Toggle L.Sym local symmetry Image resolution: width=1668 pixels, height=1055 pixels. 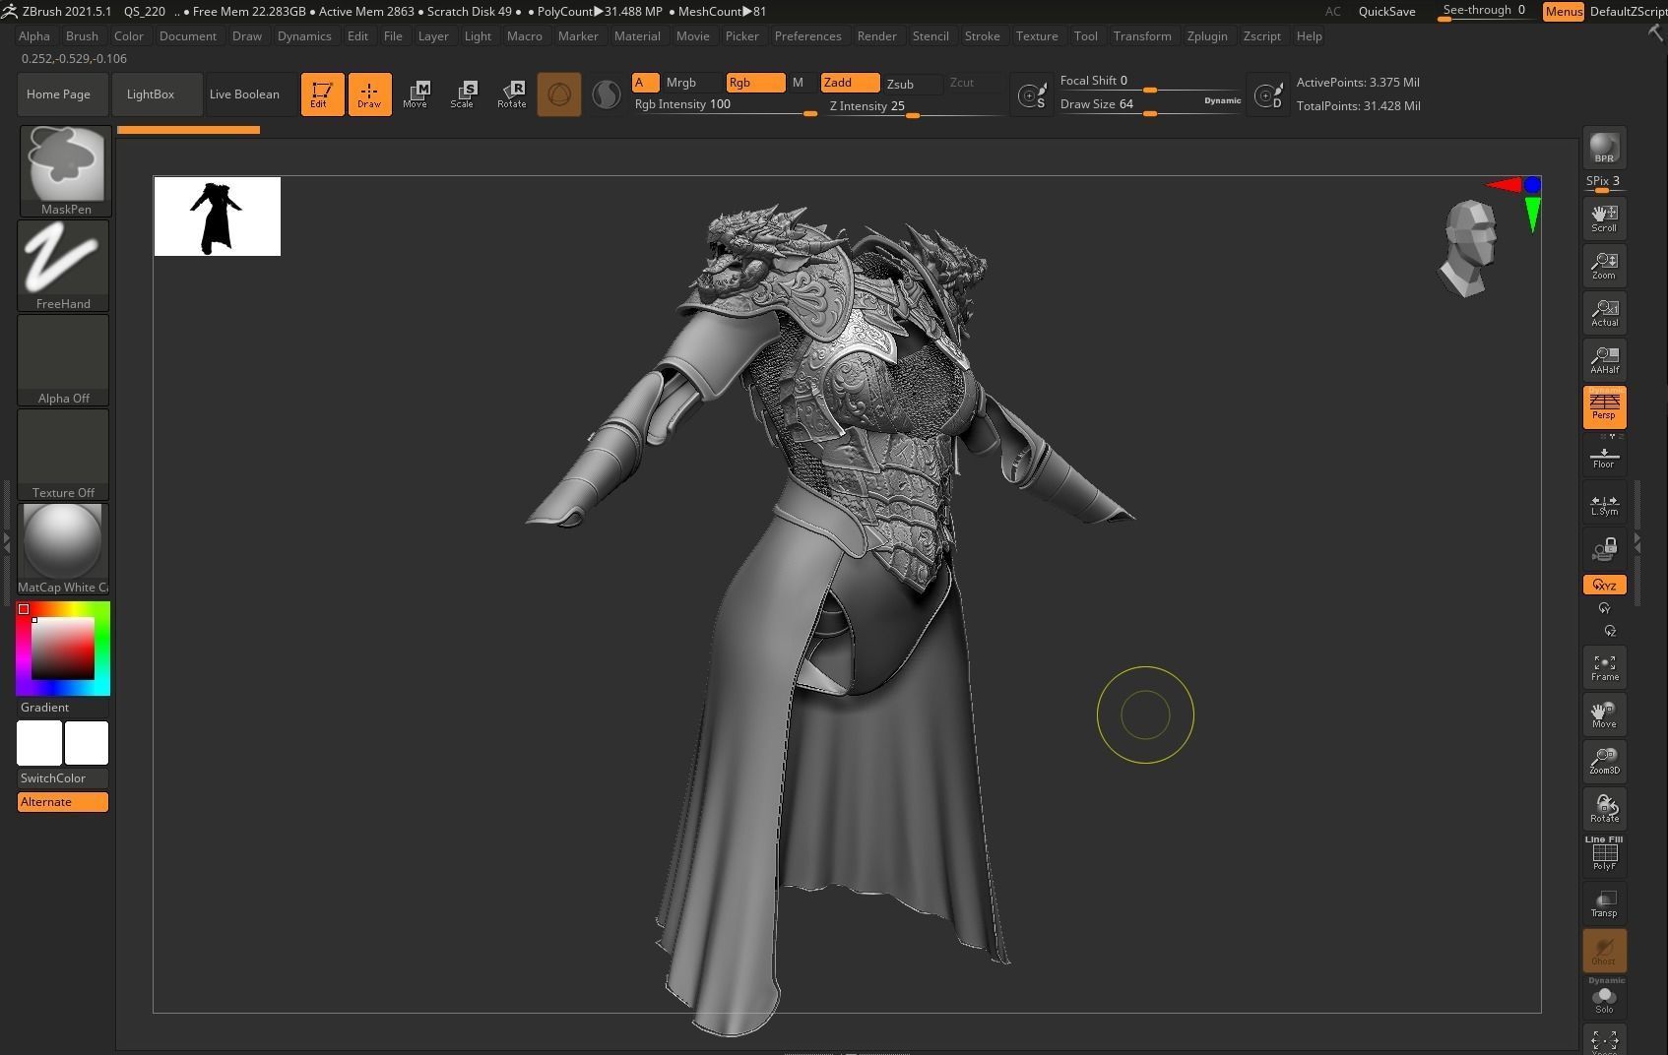(x=1604, y=505)
